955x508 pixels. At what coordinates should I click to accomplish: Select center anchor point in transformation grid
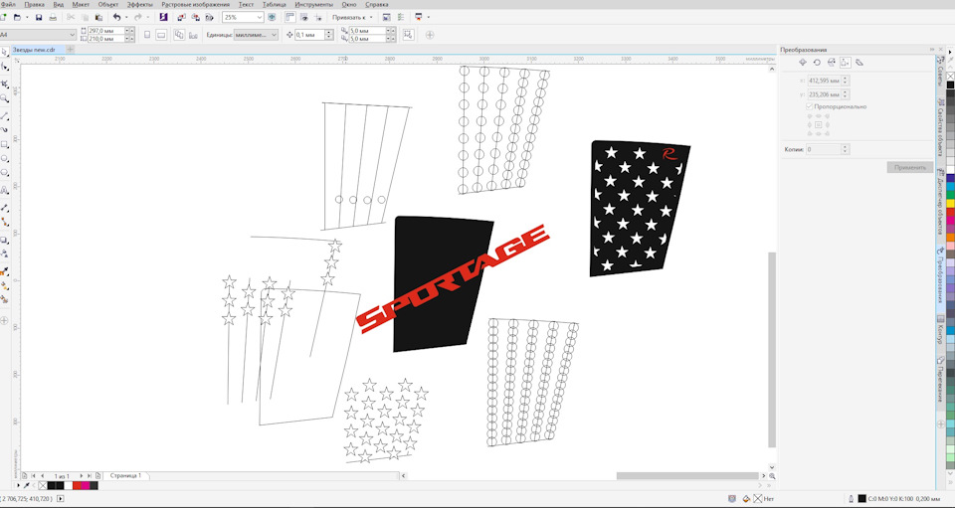click(x=819, y=124)
